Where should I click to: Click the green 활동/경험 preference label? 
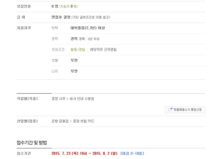(x=78, y=50)
